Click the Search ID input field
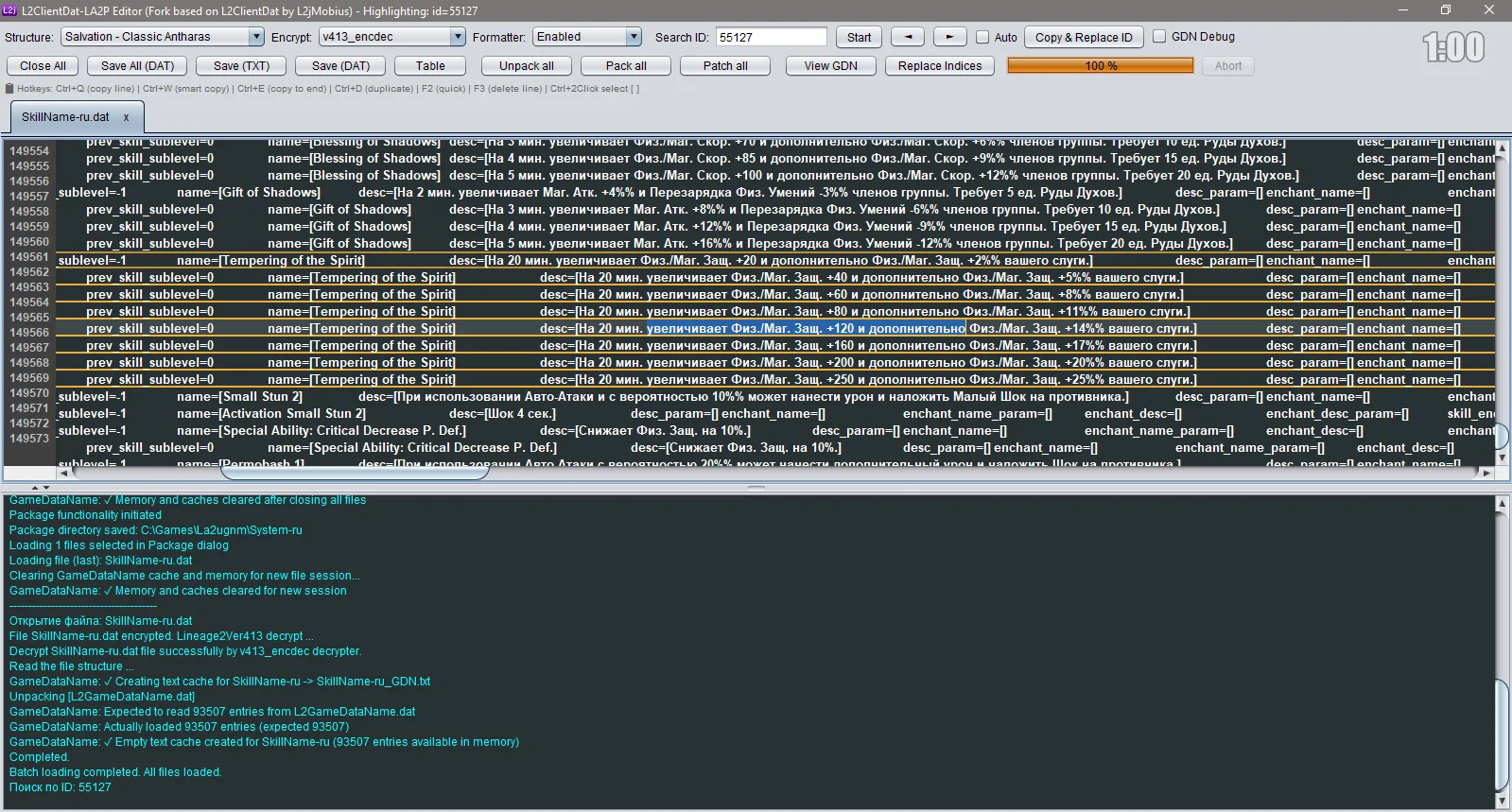Image resolution: width=1512 pixels, height=812 pixels. click(770, 37)
